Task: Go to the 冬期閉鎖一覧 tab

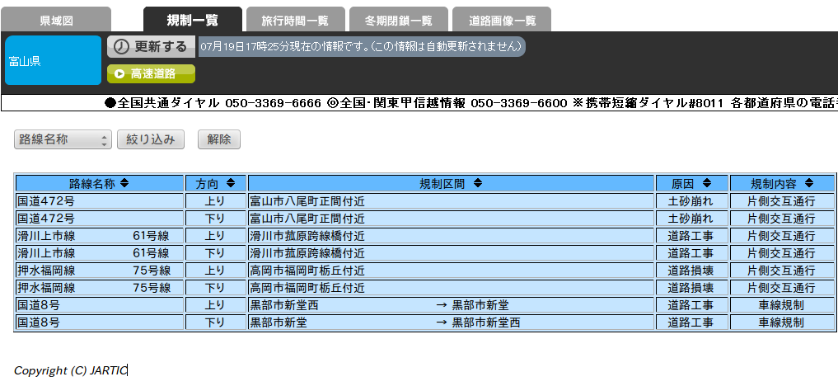Action: tap(398, 20)
